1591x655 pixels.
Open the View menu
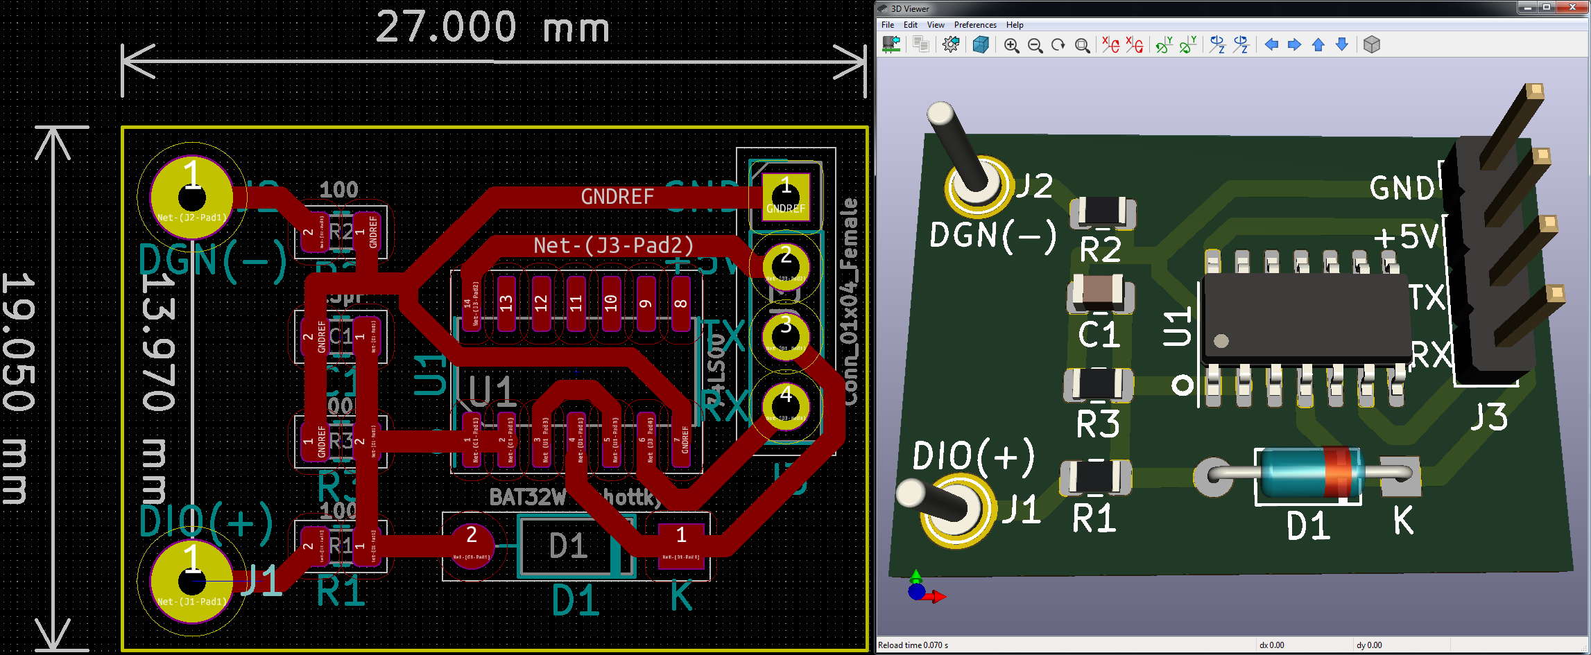(936, 25)
